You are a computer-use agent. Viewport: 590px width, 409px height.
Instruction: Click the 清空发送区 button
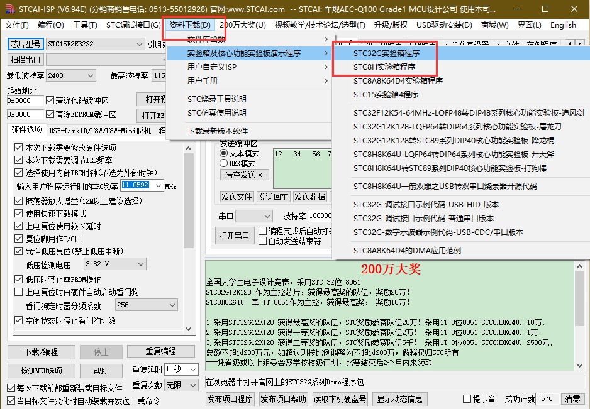244,175
